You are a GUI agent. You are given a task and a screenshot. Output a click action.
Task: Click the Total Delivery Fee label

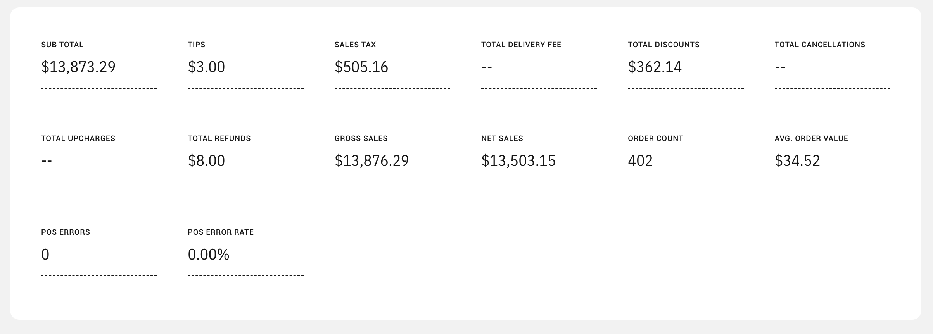521,45
